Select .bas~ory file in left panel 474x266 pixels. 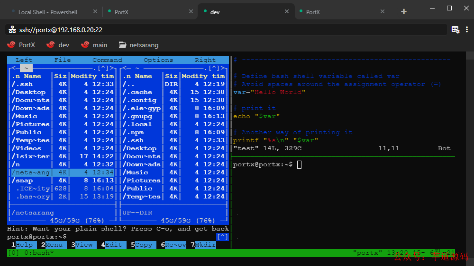(x=63, y=197)
